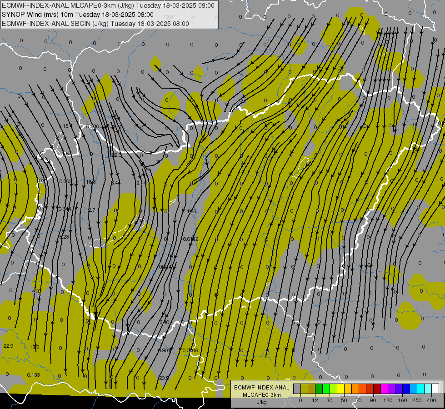The image size is (445, 409).
Task: Click the legend tick label 50
Action: tap(344, 400)
